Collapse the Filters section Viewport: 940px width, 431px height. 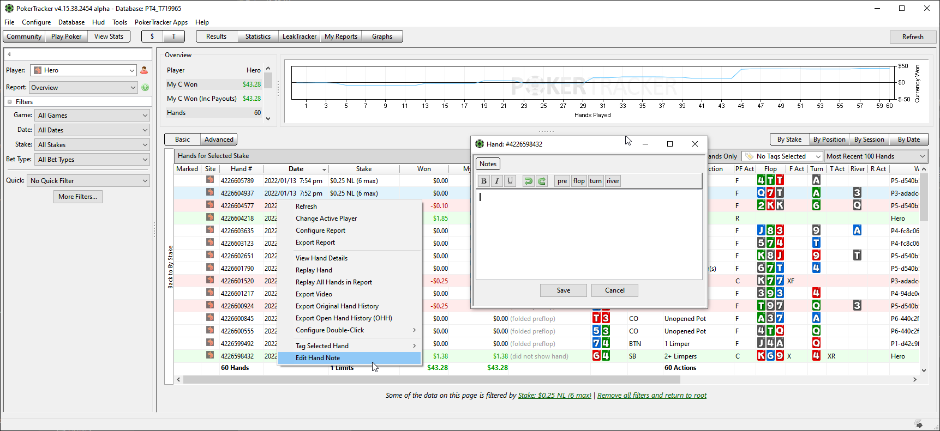(x=10, y=102)
